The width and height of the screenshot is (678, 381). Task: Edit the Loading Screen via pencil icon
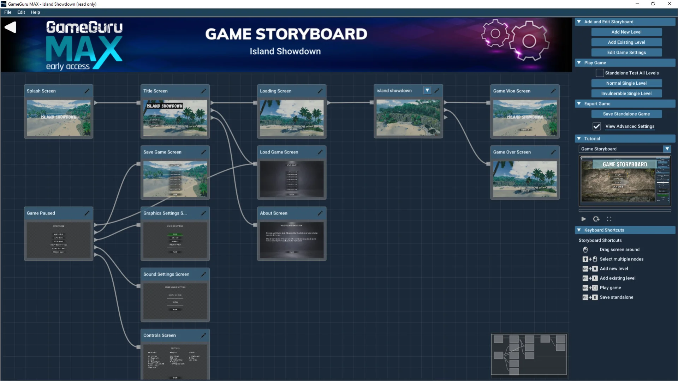tap(320, 91)
